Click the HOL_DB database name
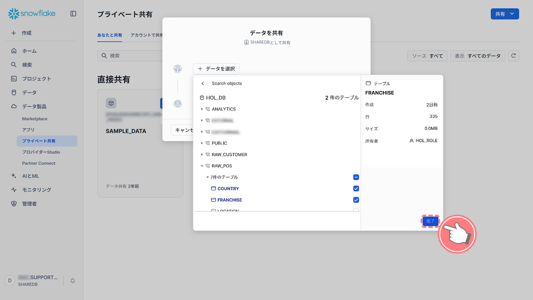The height and width of the screenshot is (300, 533). click(x=216, y=98)
